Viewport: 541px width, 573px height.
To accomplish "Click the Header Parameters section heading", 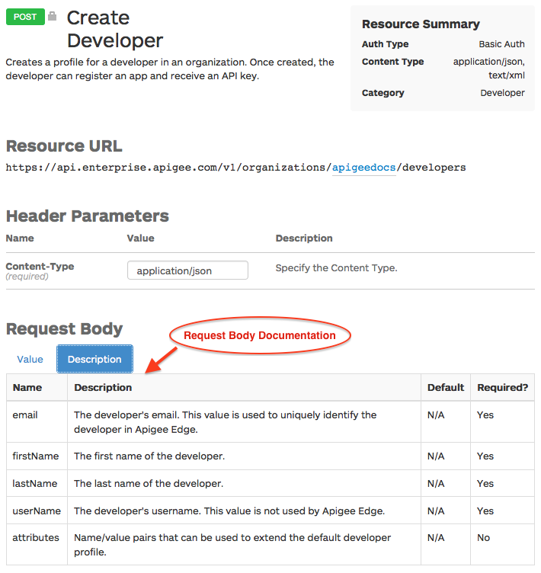I will coord(87,216).
